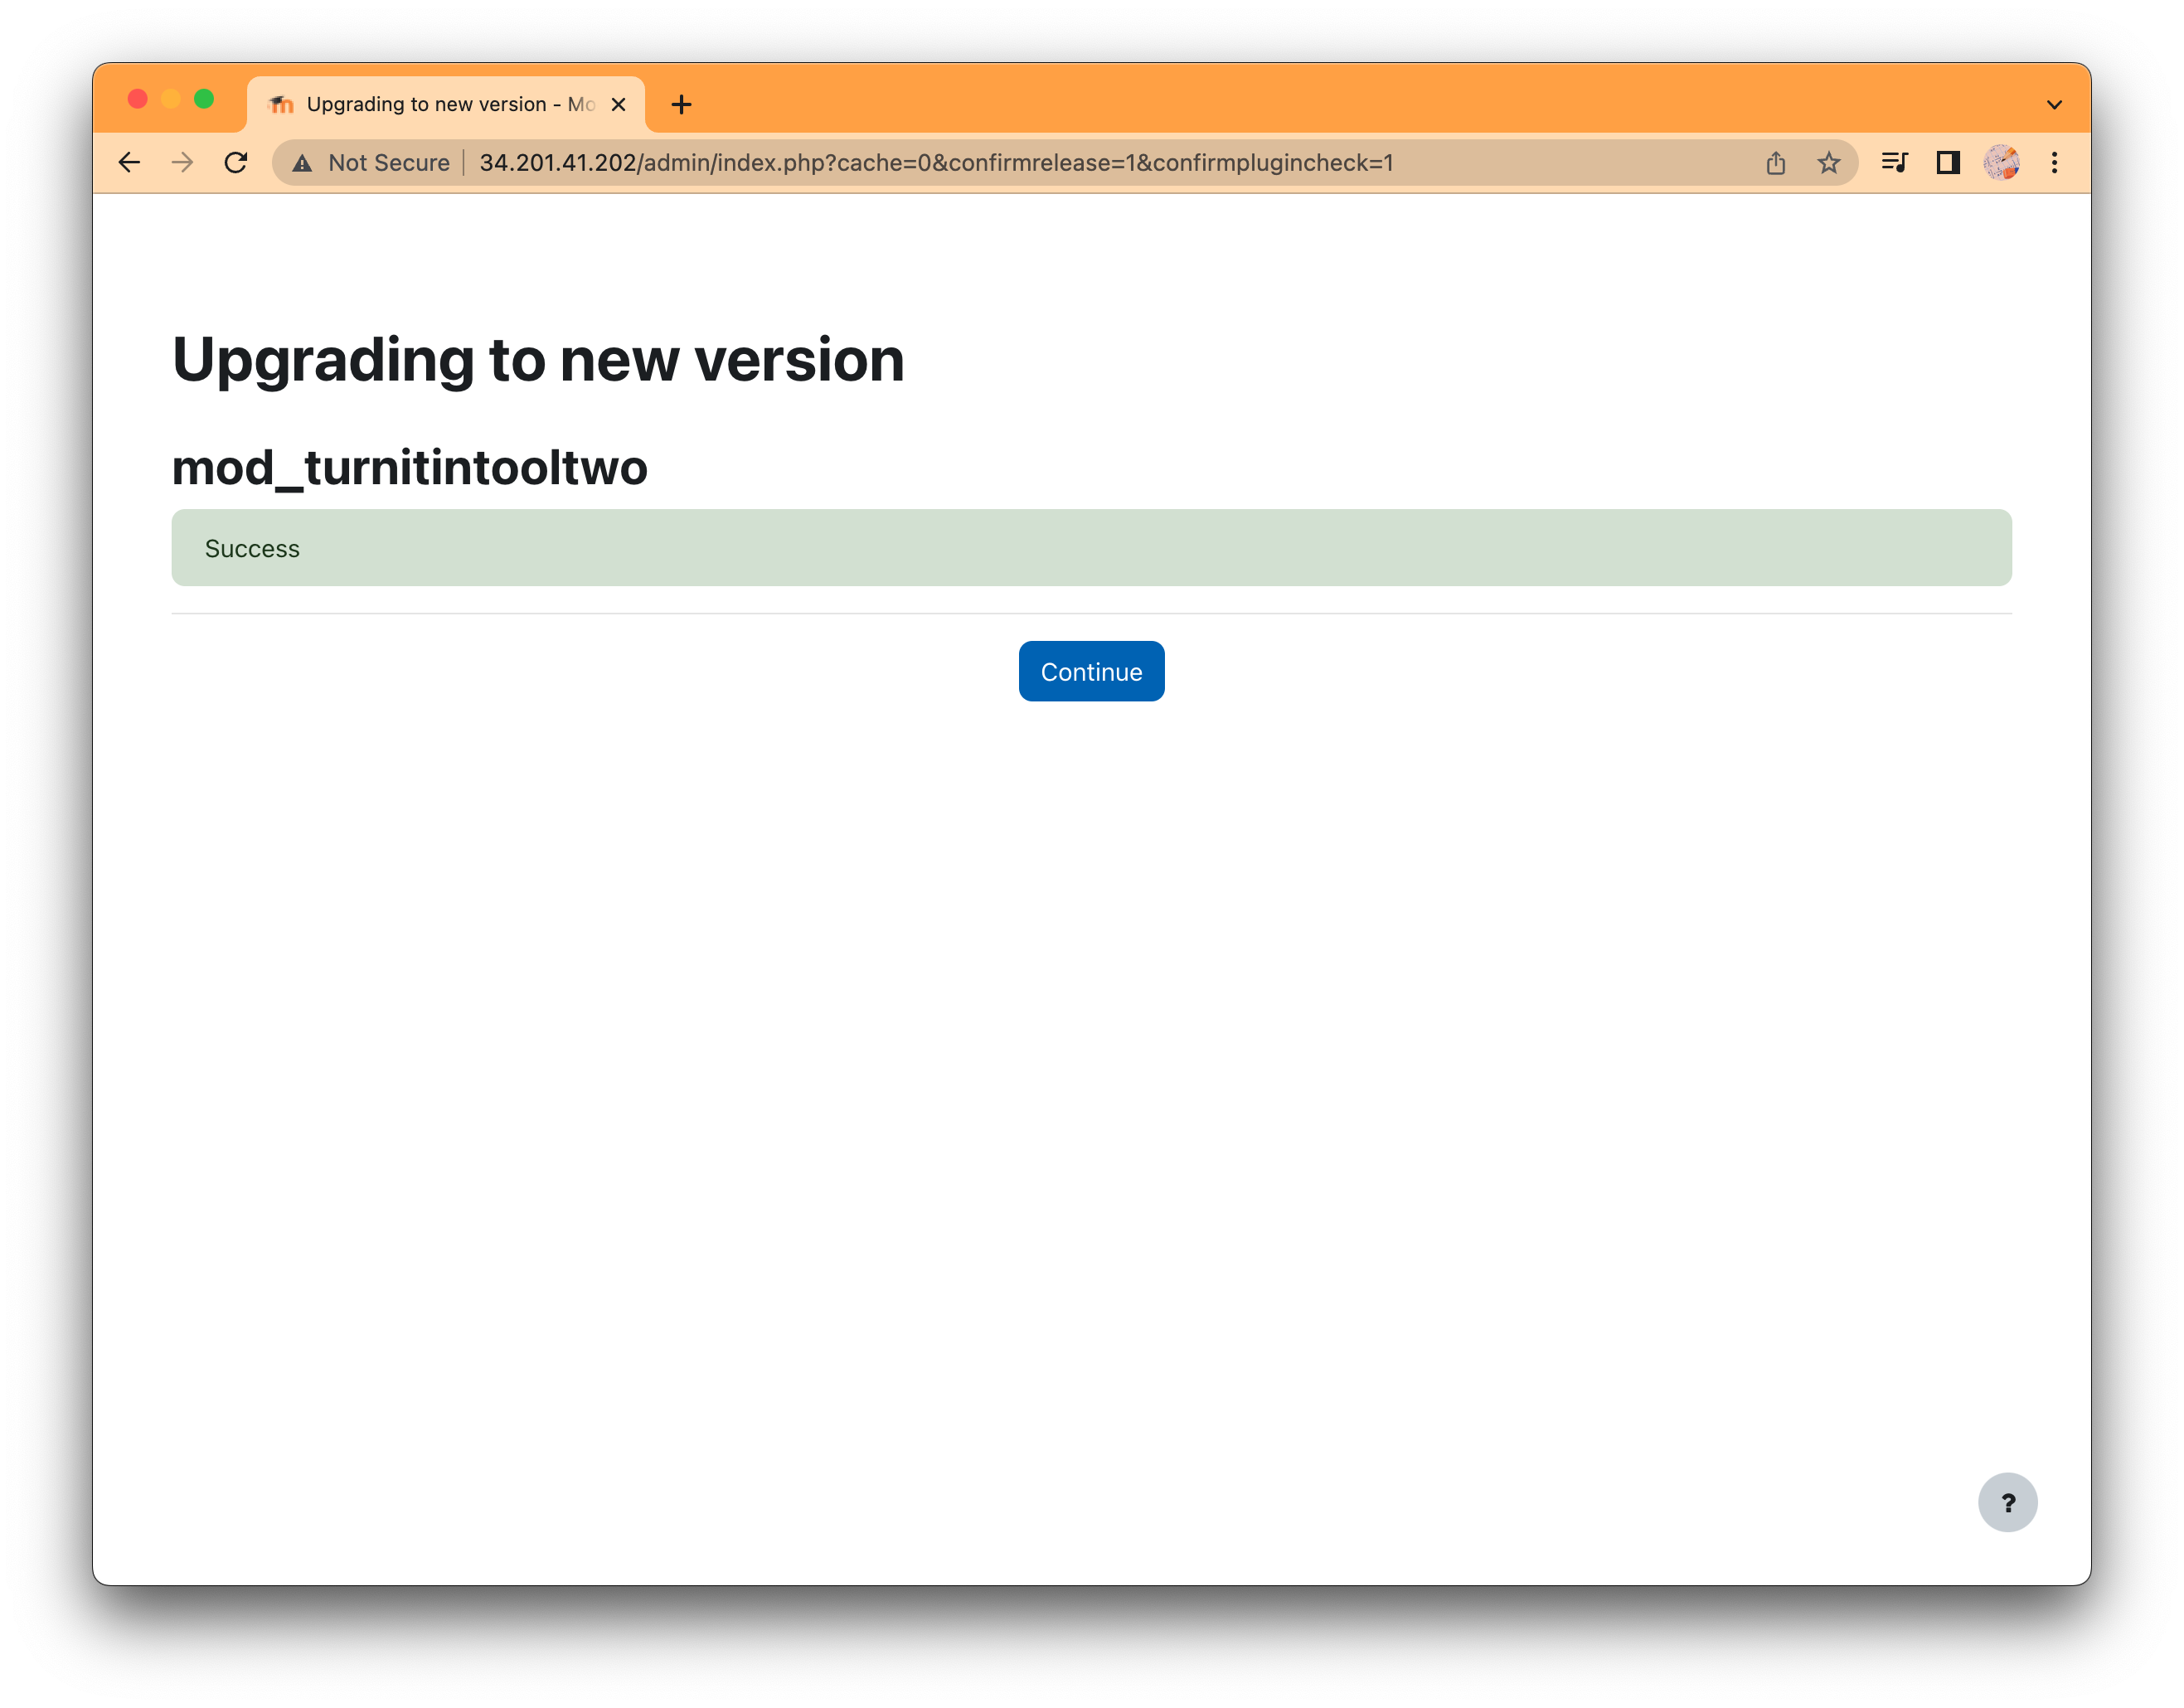This screenshot has width=2184, height=1708.
Task: Click the mod_turnitintooltwo plugin name
Action: [x=410, y=468]
